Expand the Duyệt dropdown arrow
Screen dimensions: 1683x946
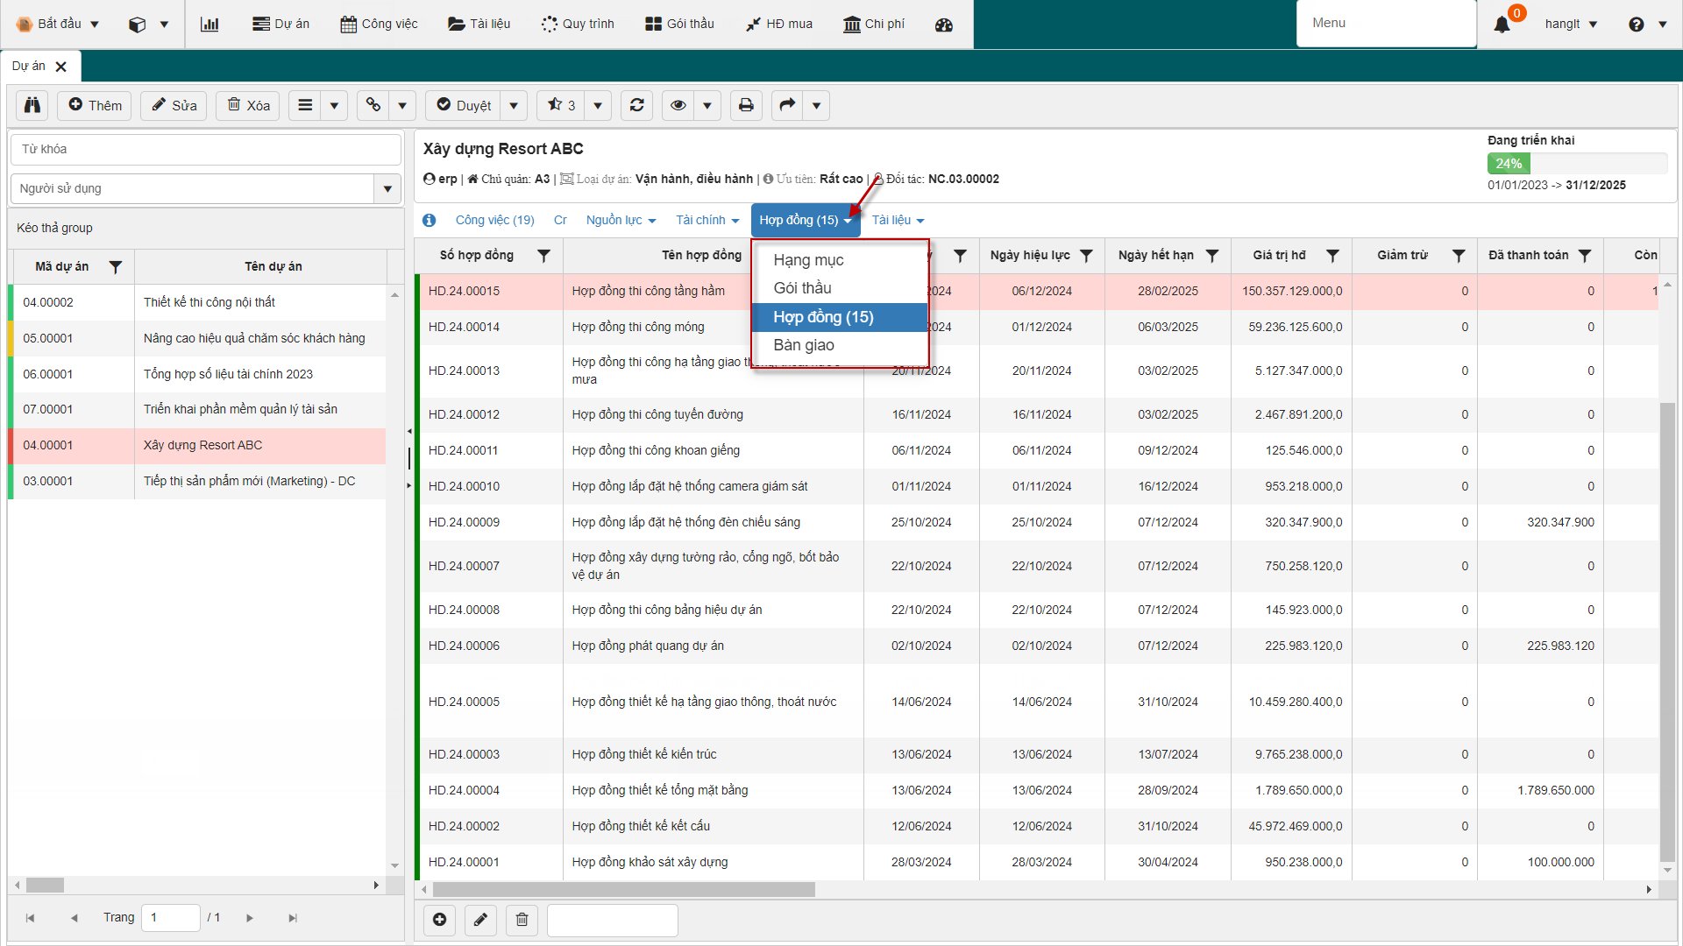coord(514,105)
